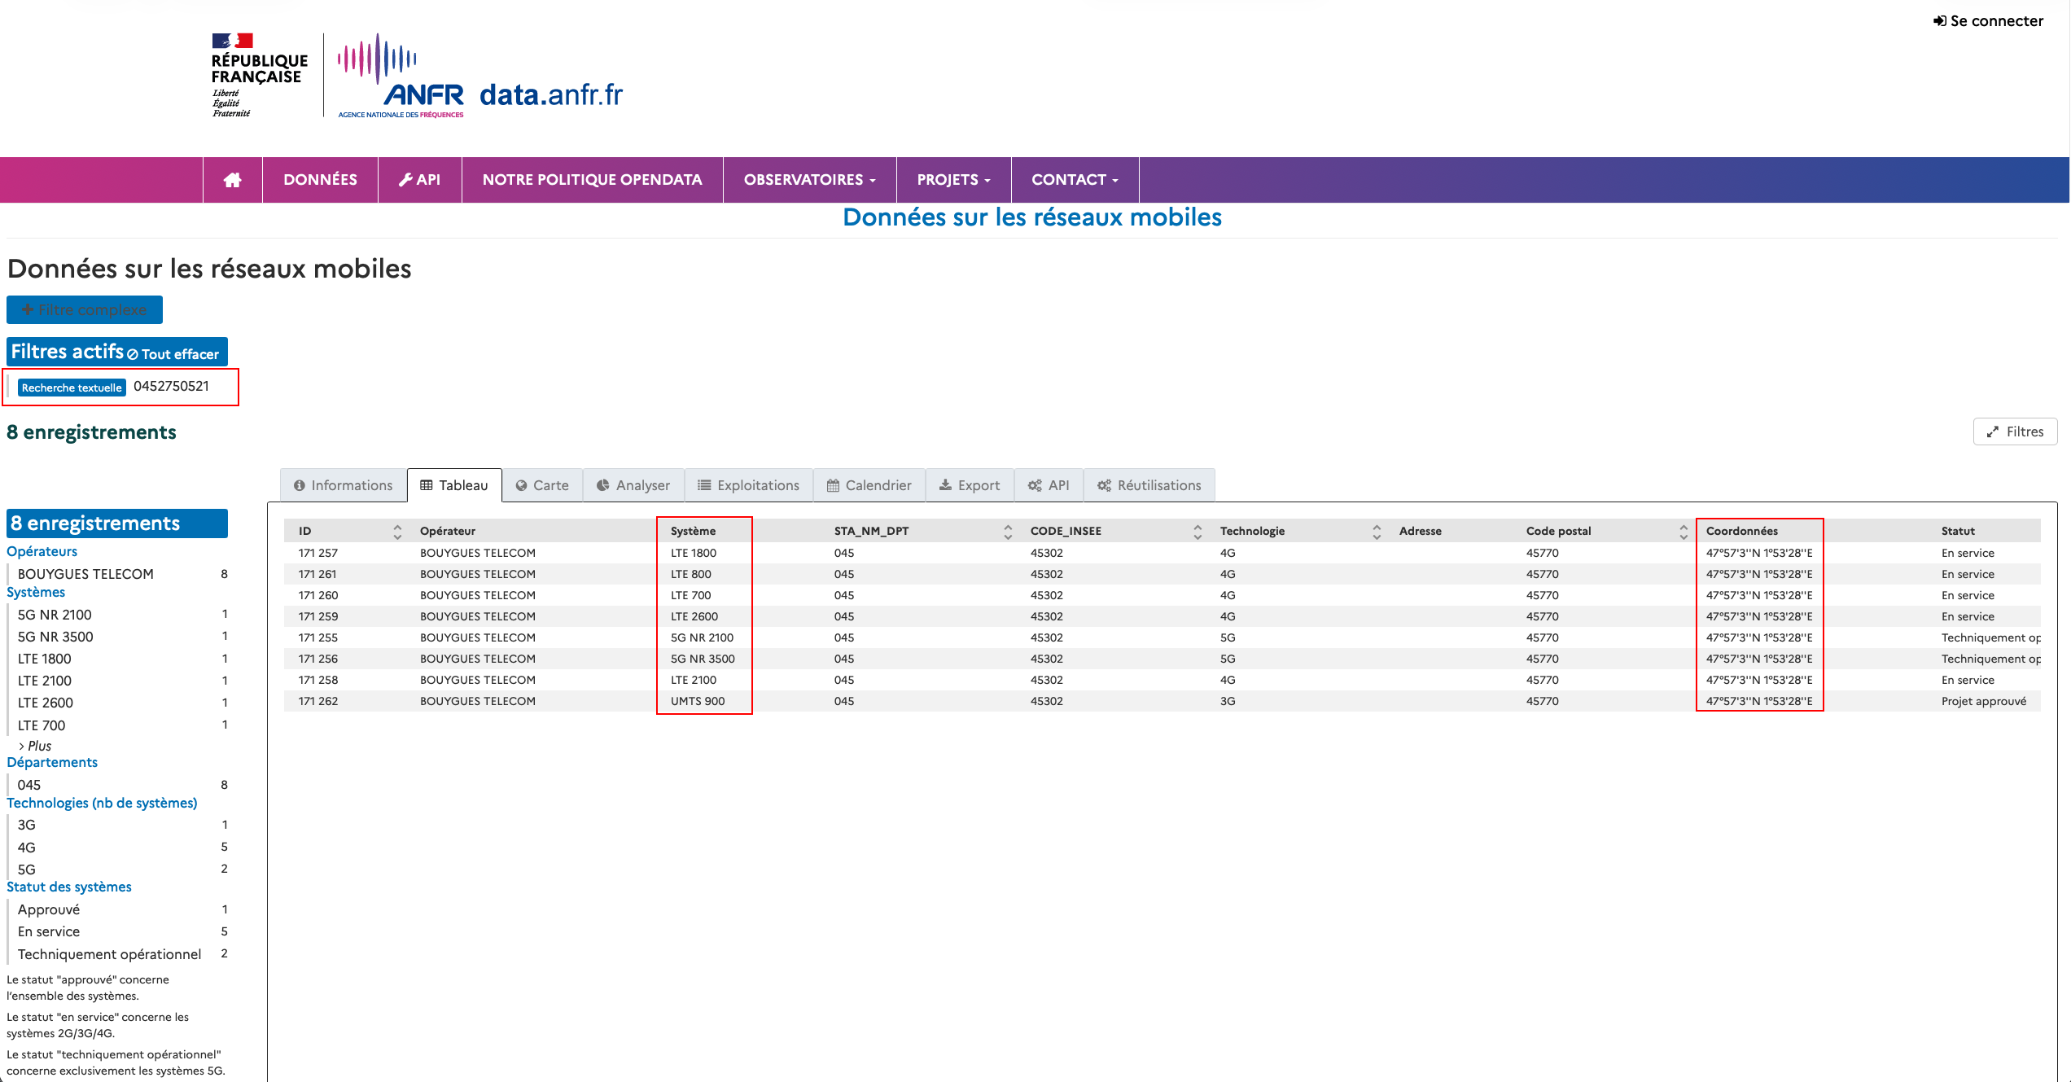Open the DONNÉES menu item
Viewport: 2071px width, 1082px height.
(320, 180)
